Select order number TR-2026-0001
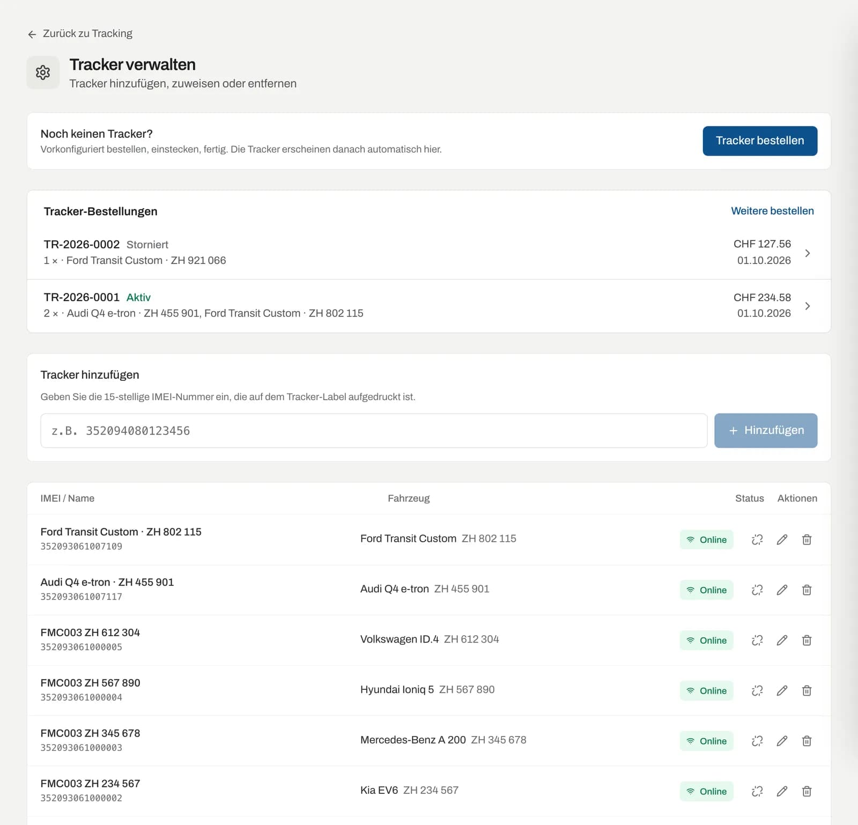 point(82,297)
